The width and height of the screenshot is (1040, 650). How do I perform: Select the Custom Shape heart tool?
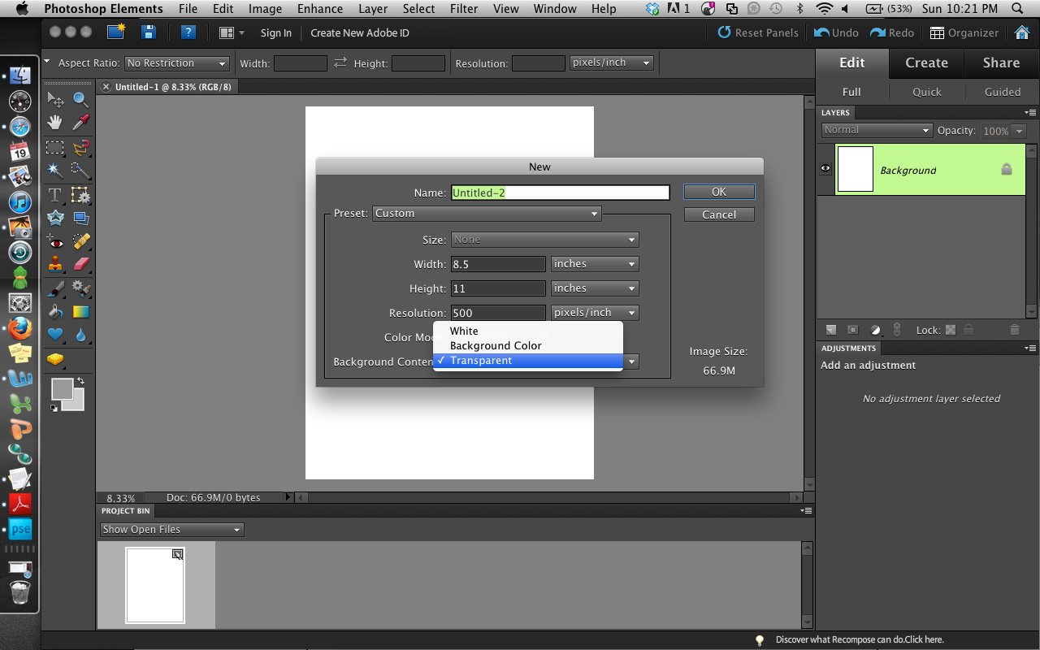55,334
